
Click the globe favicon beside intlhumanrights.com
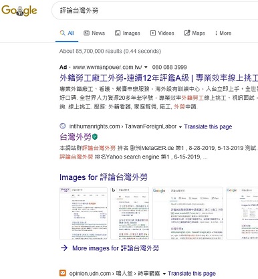(63, 126)
